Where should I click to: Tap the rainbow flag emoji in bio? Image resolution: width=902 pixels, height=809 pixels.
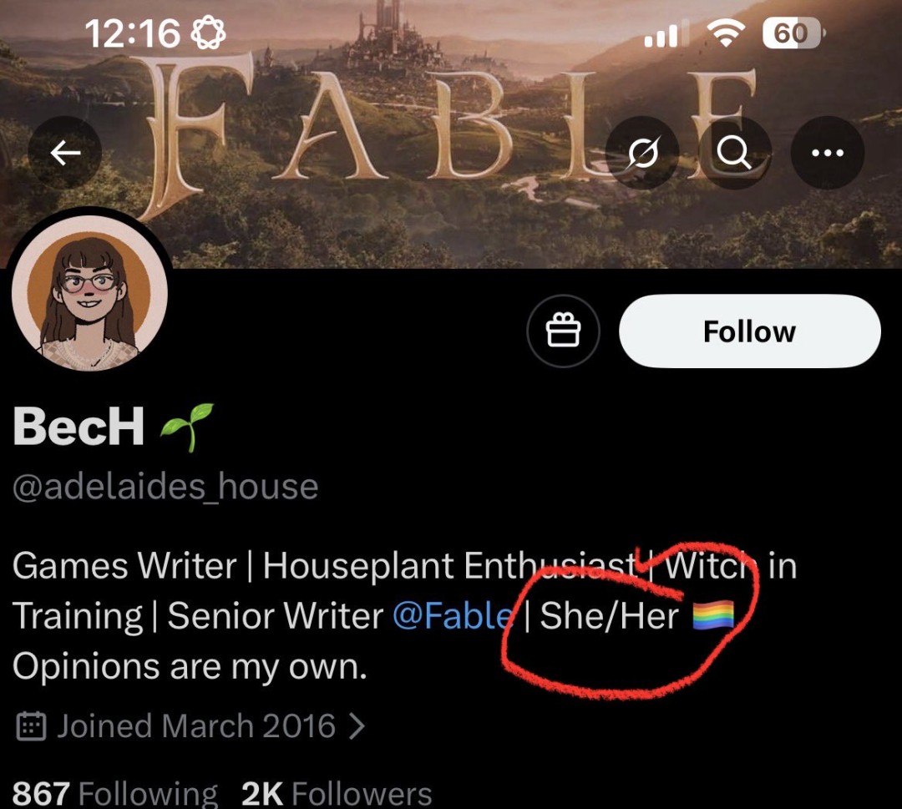click(714, 616)
